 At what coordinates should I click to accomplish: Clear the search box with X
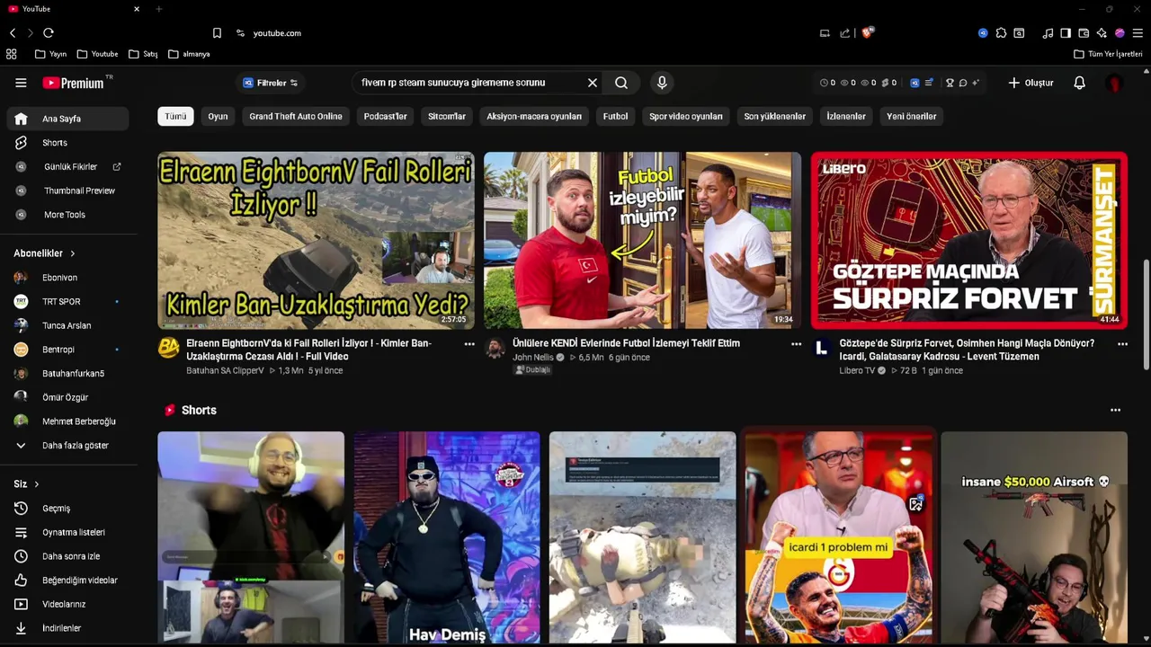click(593, 83)
